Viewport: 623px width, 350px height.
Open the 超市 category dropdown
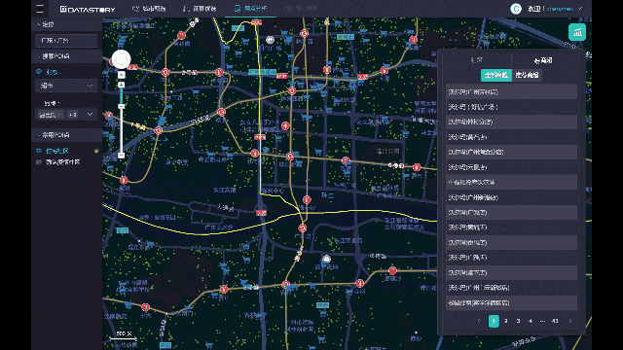66,86
